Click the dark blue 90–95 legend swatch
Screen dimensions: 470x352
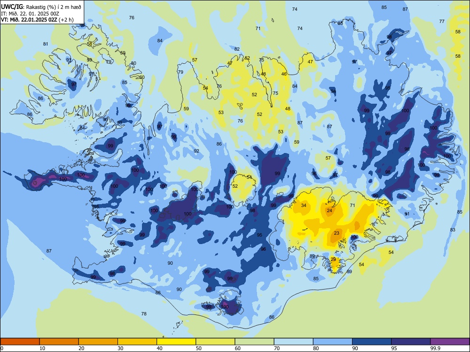coord(372,342)
